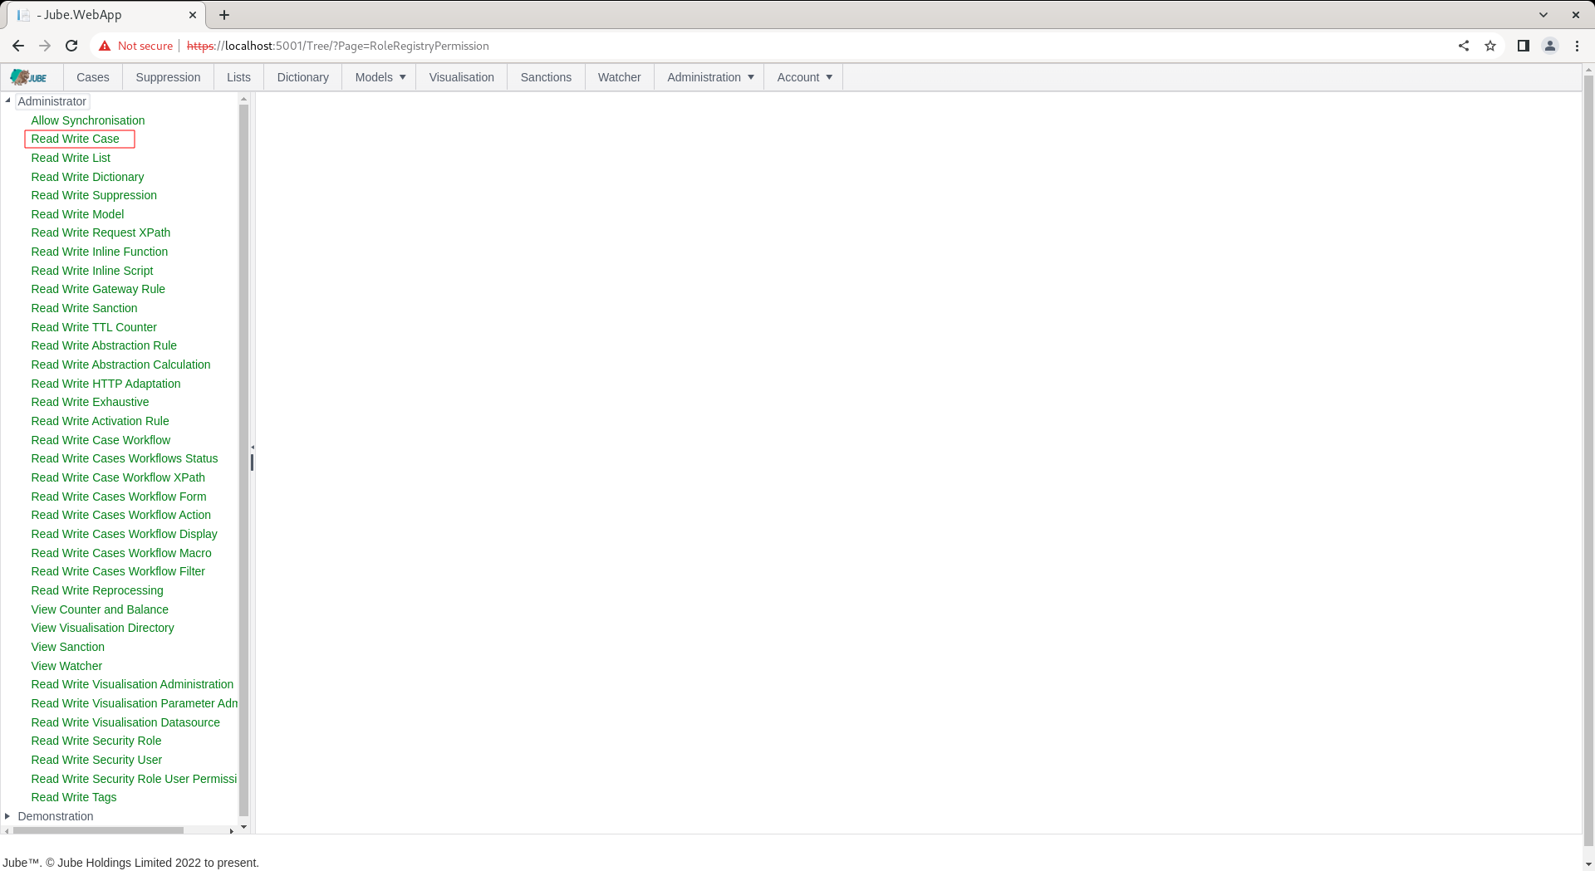The width and height of the screenshot is (1595, 871).
Task: Select Read Write Cases Workflow Display permission
Action: tap(125, 534)
